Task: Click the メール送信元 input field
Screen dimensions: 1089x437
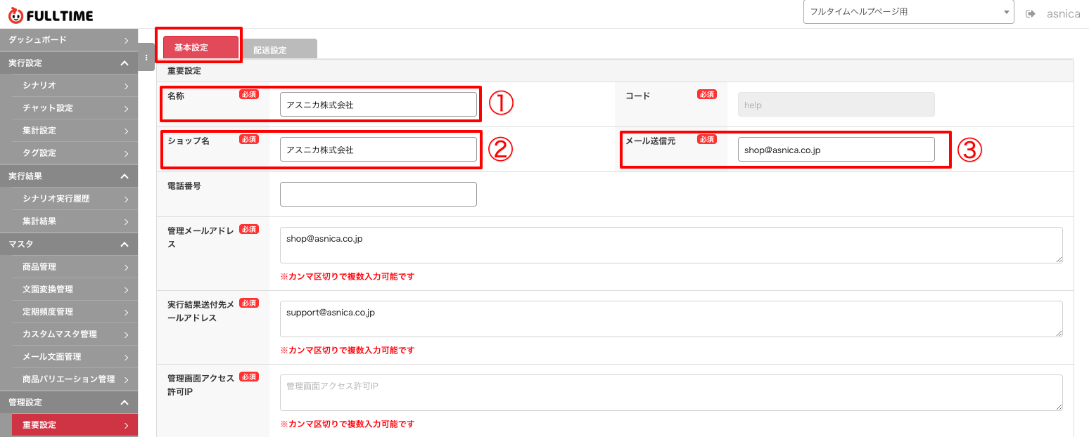Action: [x=836, y=150]
